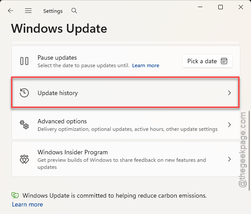Click 'Windows Update is committed' statement text
Viewport: 251px width, 214px height.
pos(114,195)
